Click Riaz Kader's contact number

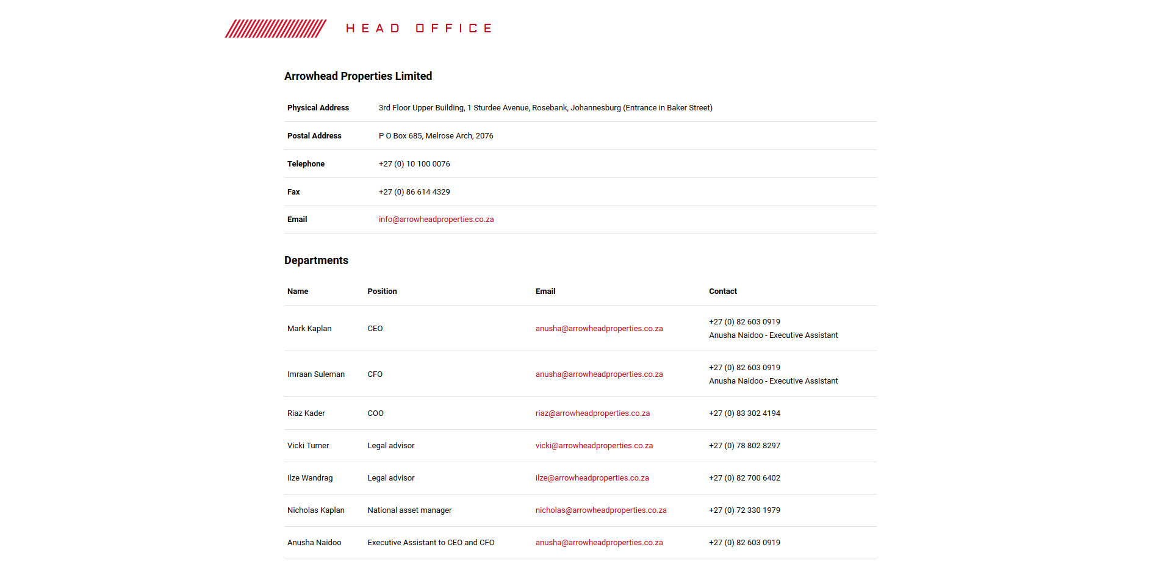[x=744, y=413]
